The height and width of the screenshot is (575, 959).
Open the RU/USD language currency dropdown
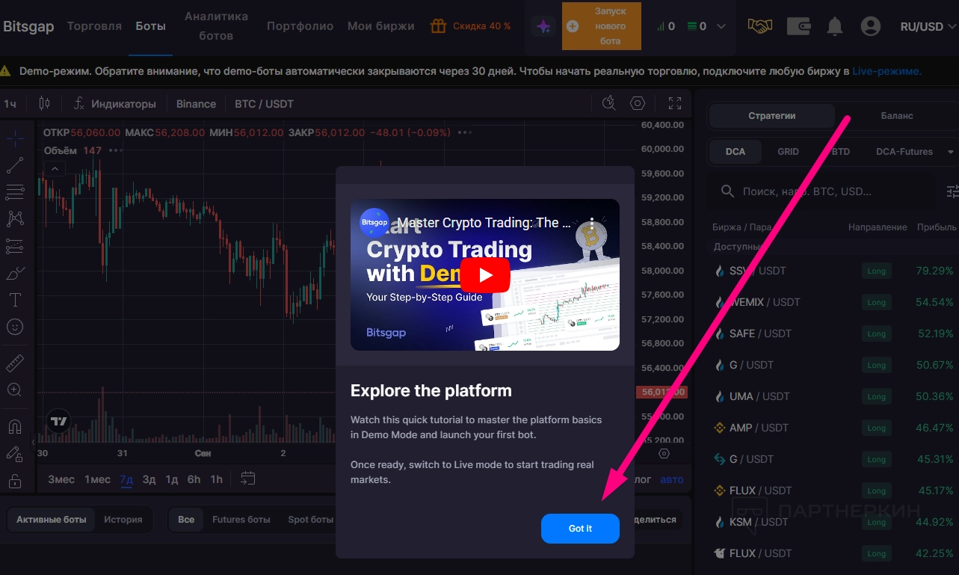pyautogui.click(x=928, y=26)
